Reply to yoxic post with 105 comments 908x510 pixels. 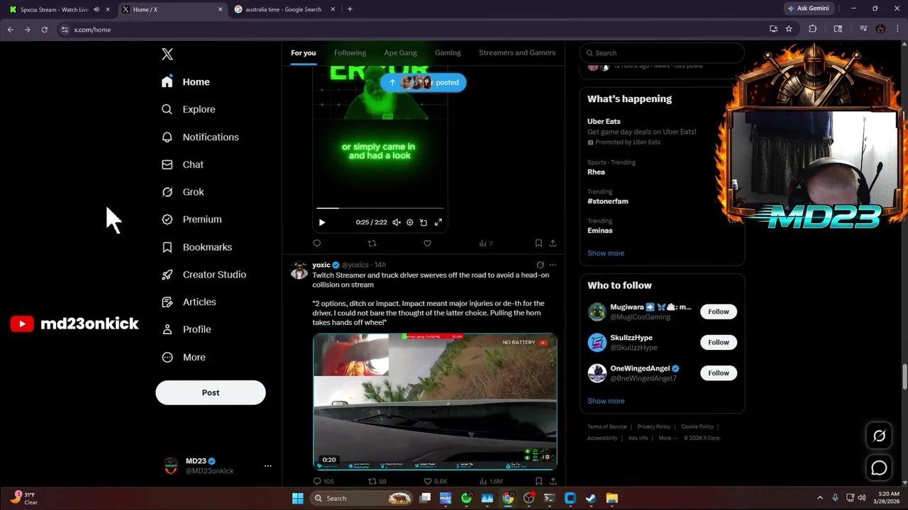(323, 482)
